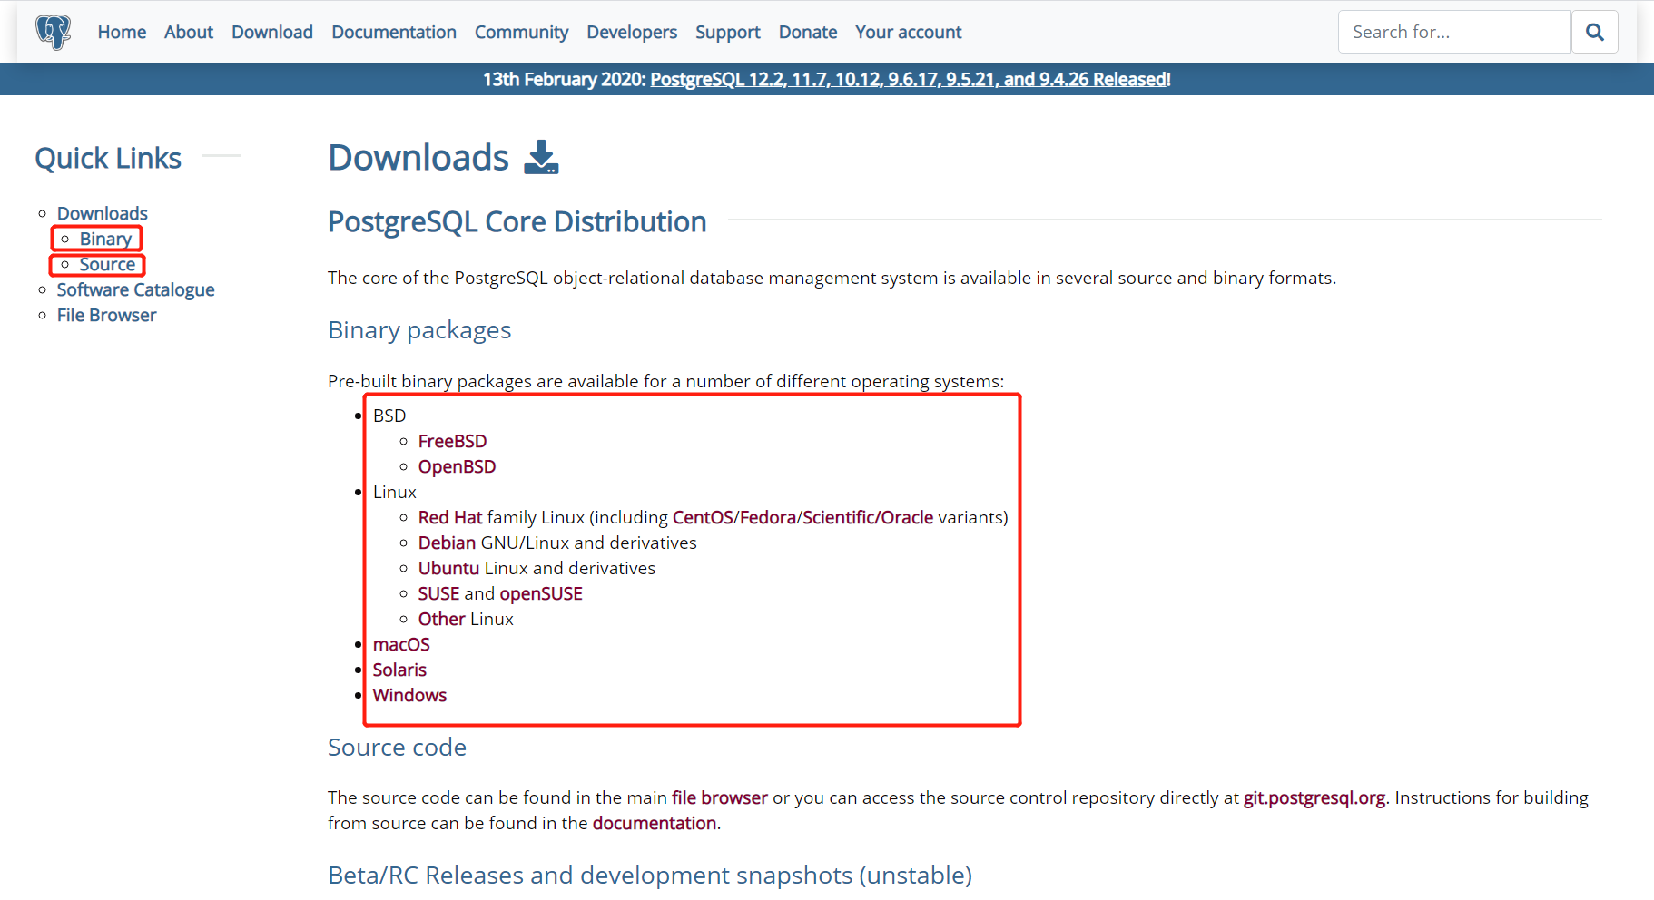Select Source in Quick Links
Viewport: 1654px width, 900px height.
coord(107,264)
